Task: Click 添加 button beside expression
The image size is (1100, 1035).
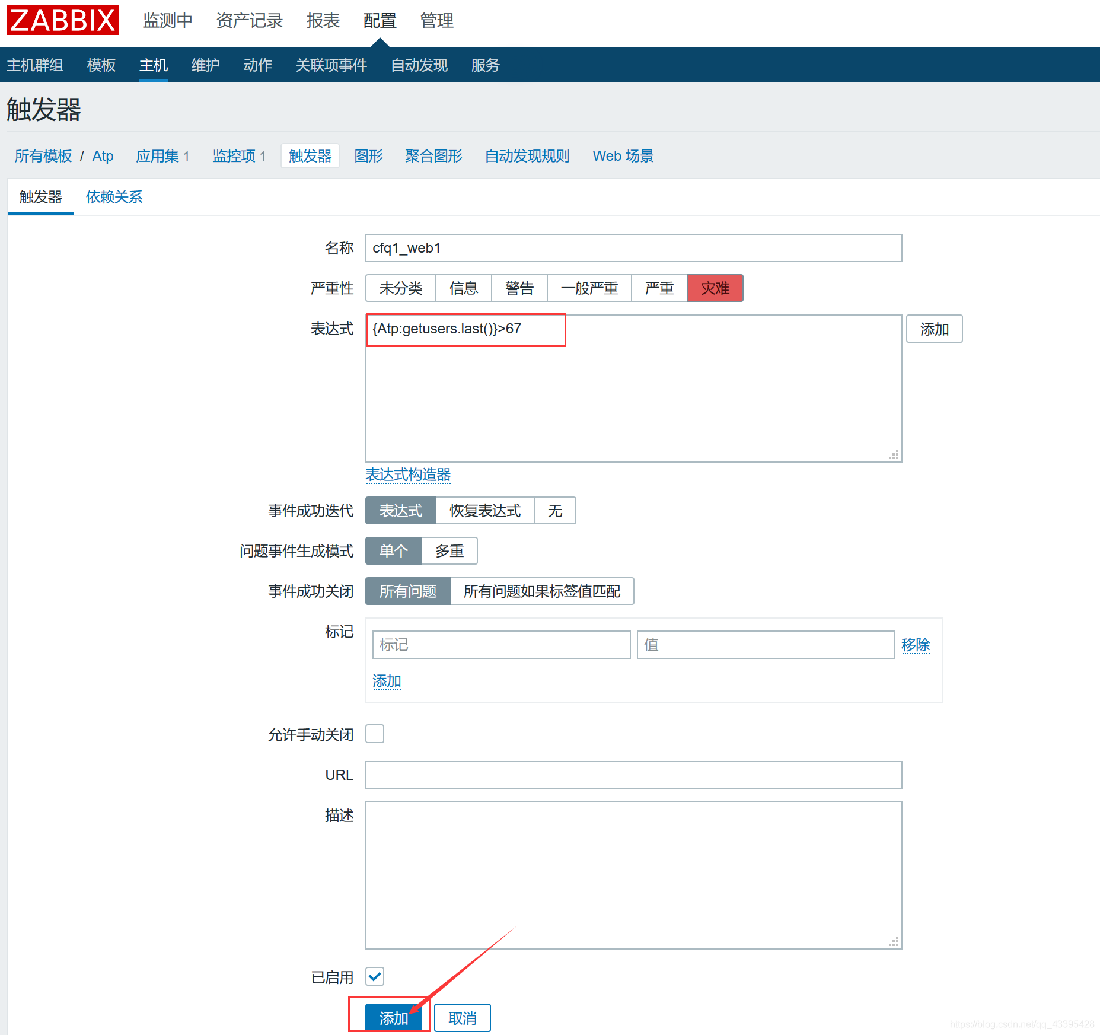Action: (x=935, y=329)
